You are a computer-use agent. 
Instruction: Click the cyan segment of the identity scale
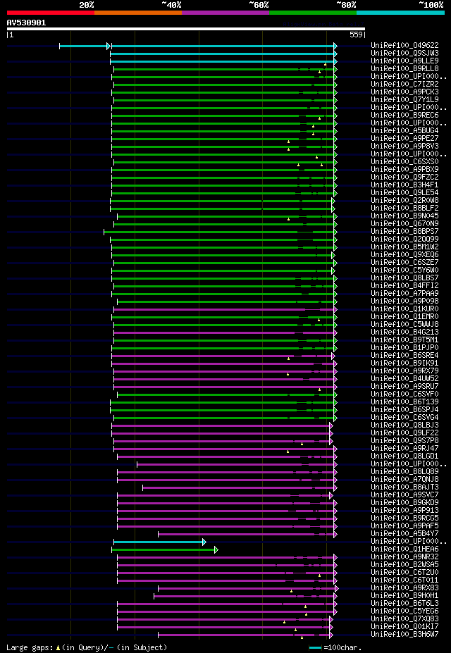coord(400,13)
